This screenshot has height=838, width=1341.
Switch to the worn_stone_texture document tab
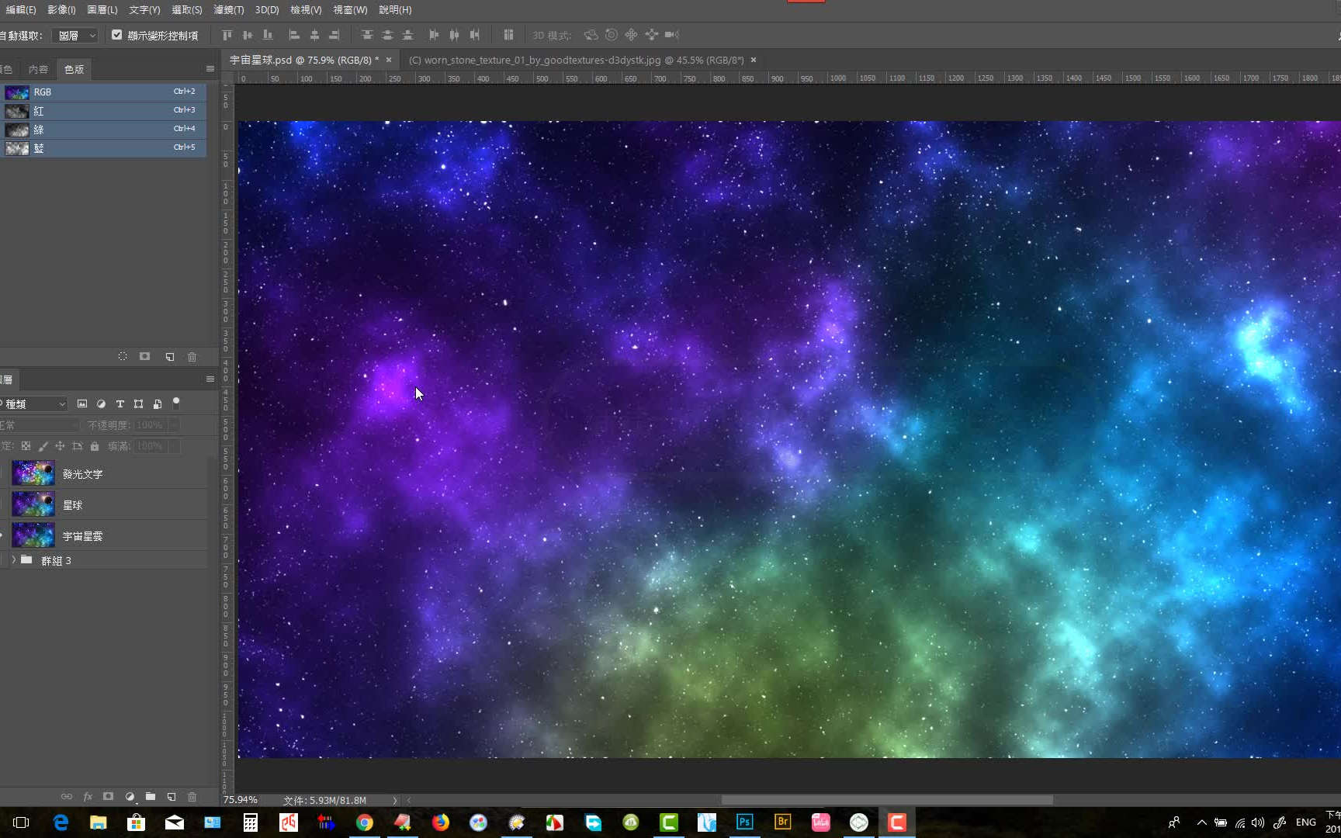578,60
